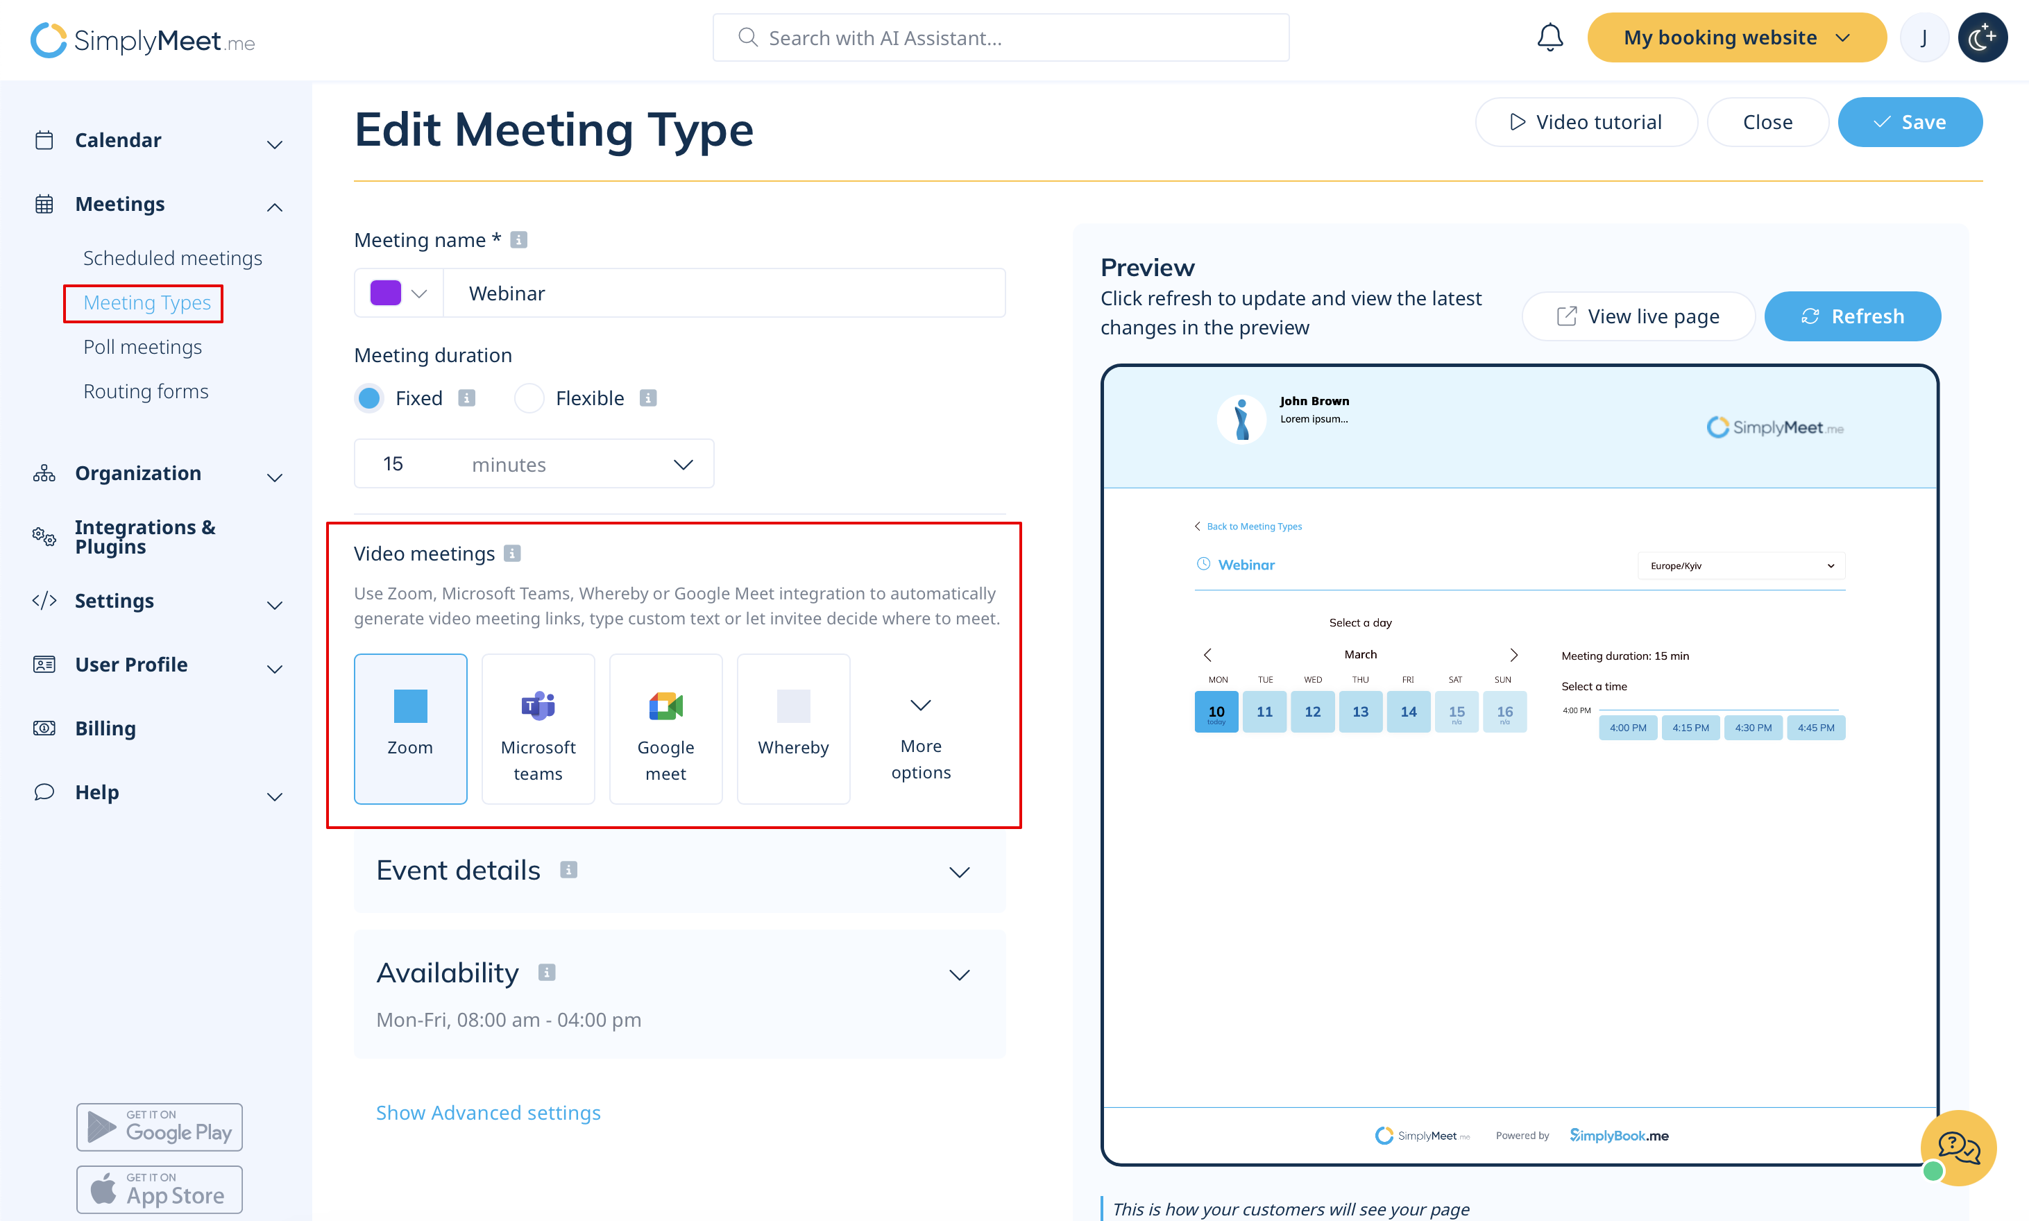The width and height of the screenshot is (2029, 1221).
Task: Click info icon next to Video meetings
Action: (x=512, y=553)
